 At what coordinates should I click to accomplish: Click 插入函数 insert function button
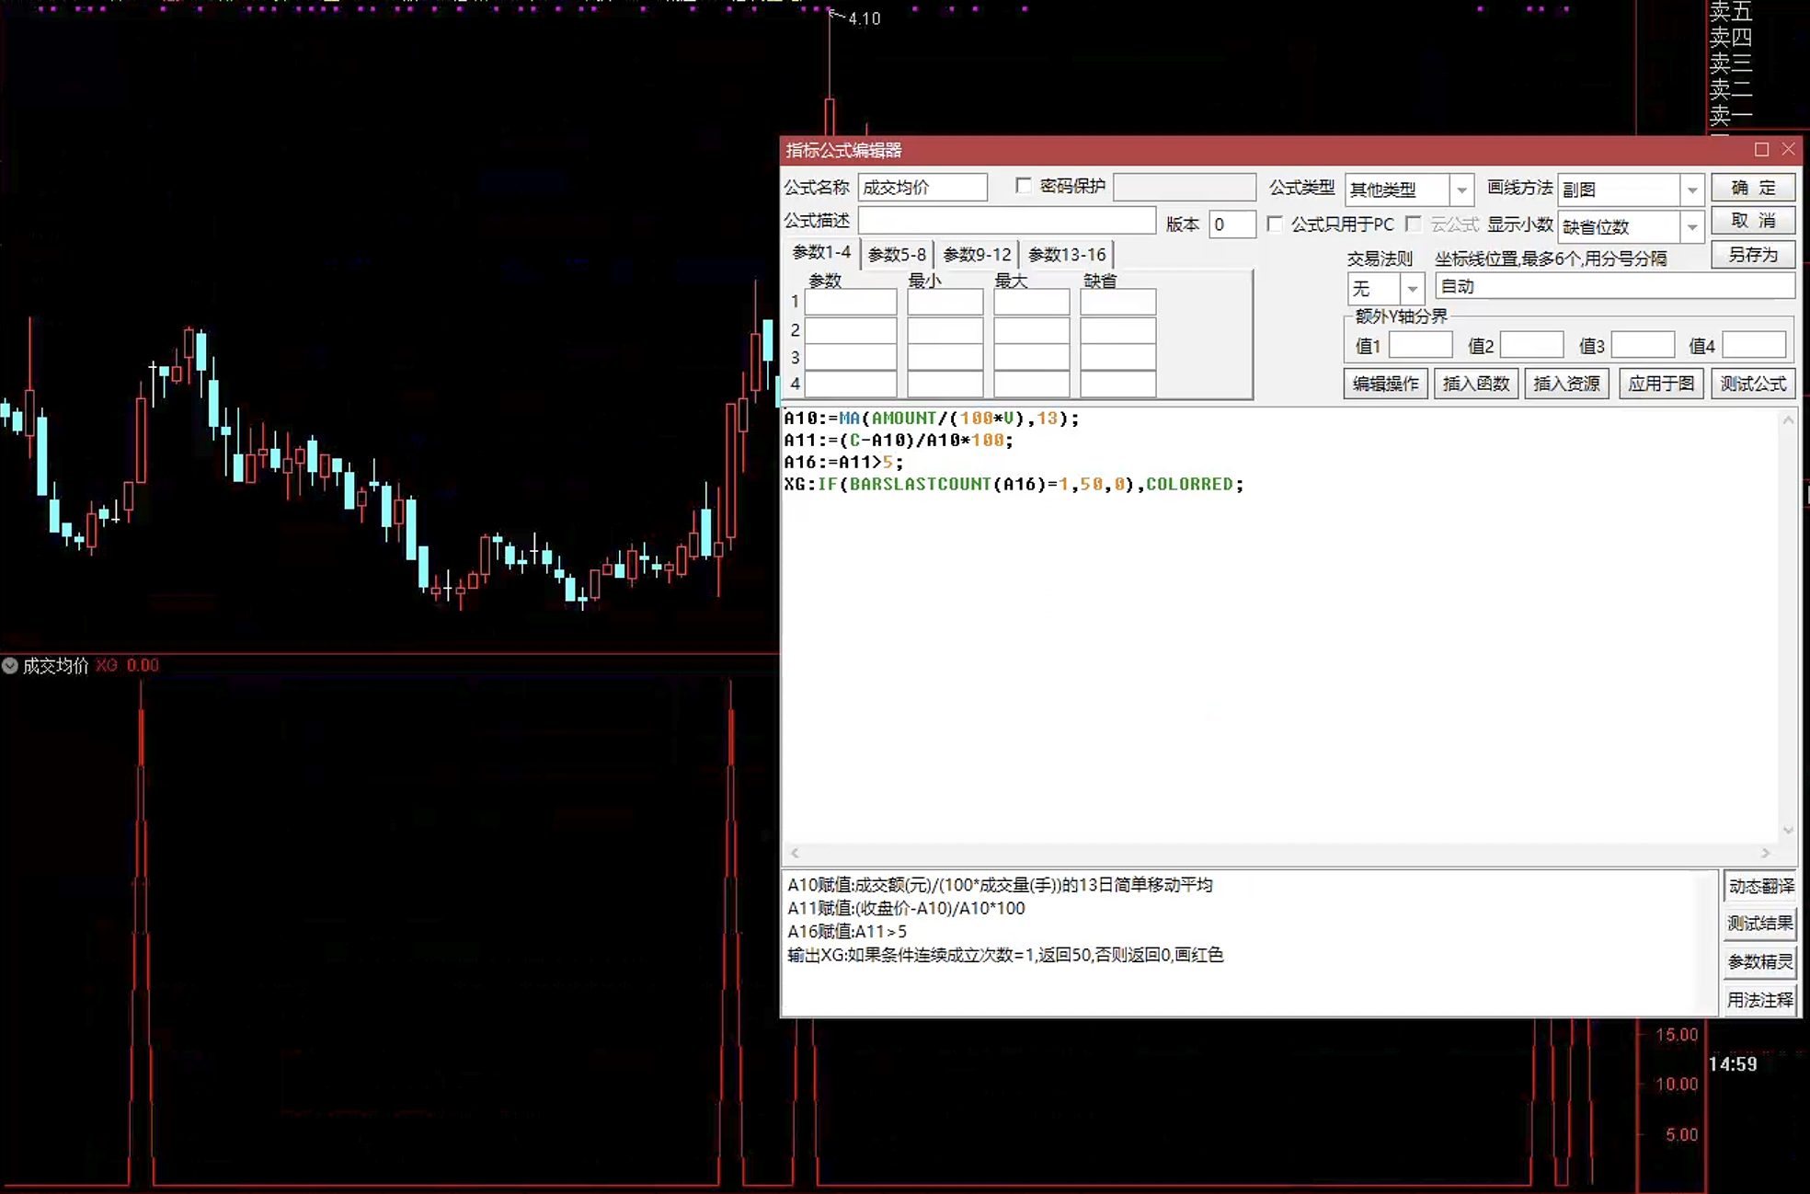[1476, 384]
